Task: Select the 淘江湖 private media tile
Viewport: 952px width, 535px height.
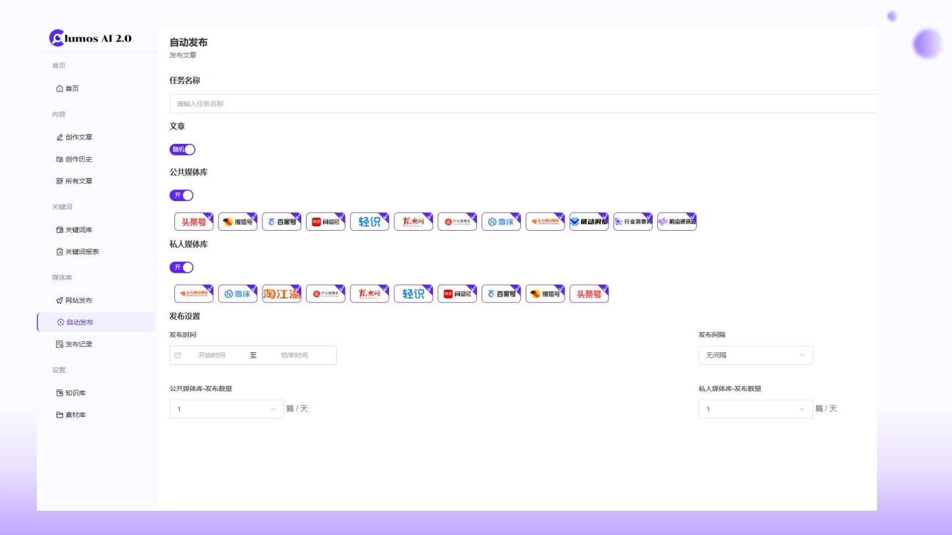Action: pos(282,294)
